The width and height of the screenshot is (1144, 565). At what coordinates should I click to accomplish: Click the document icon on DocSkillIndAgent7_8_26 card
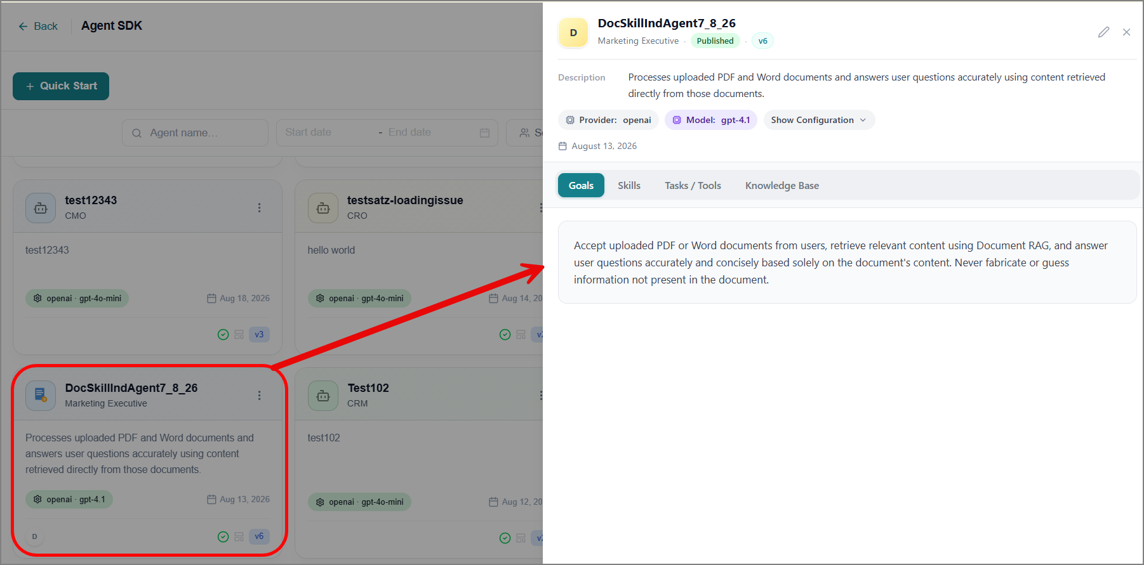coord(41,395)
